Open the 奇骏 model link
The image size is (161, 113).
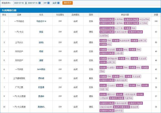[x=41, y=51]
